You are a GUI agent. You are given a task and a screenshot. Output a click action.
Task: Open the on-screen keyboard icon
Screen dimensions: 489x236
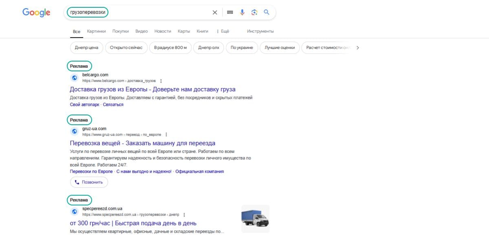click(230, 13)
